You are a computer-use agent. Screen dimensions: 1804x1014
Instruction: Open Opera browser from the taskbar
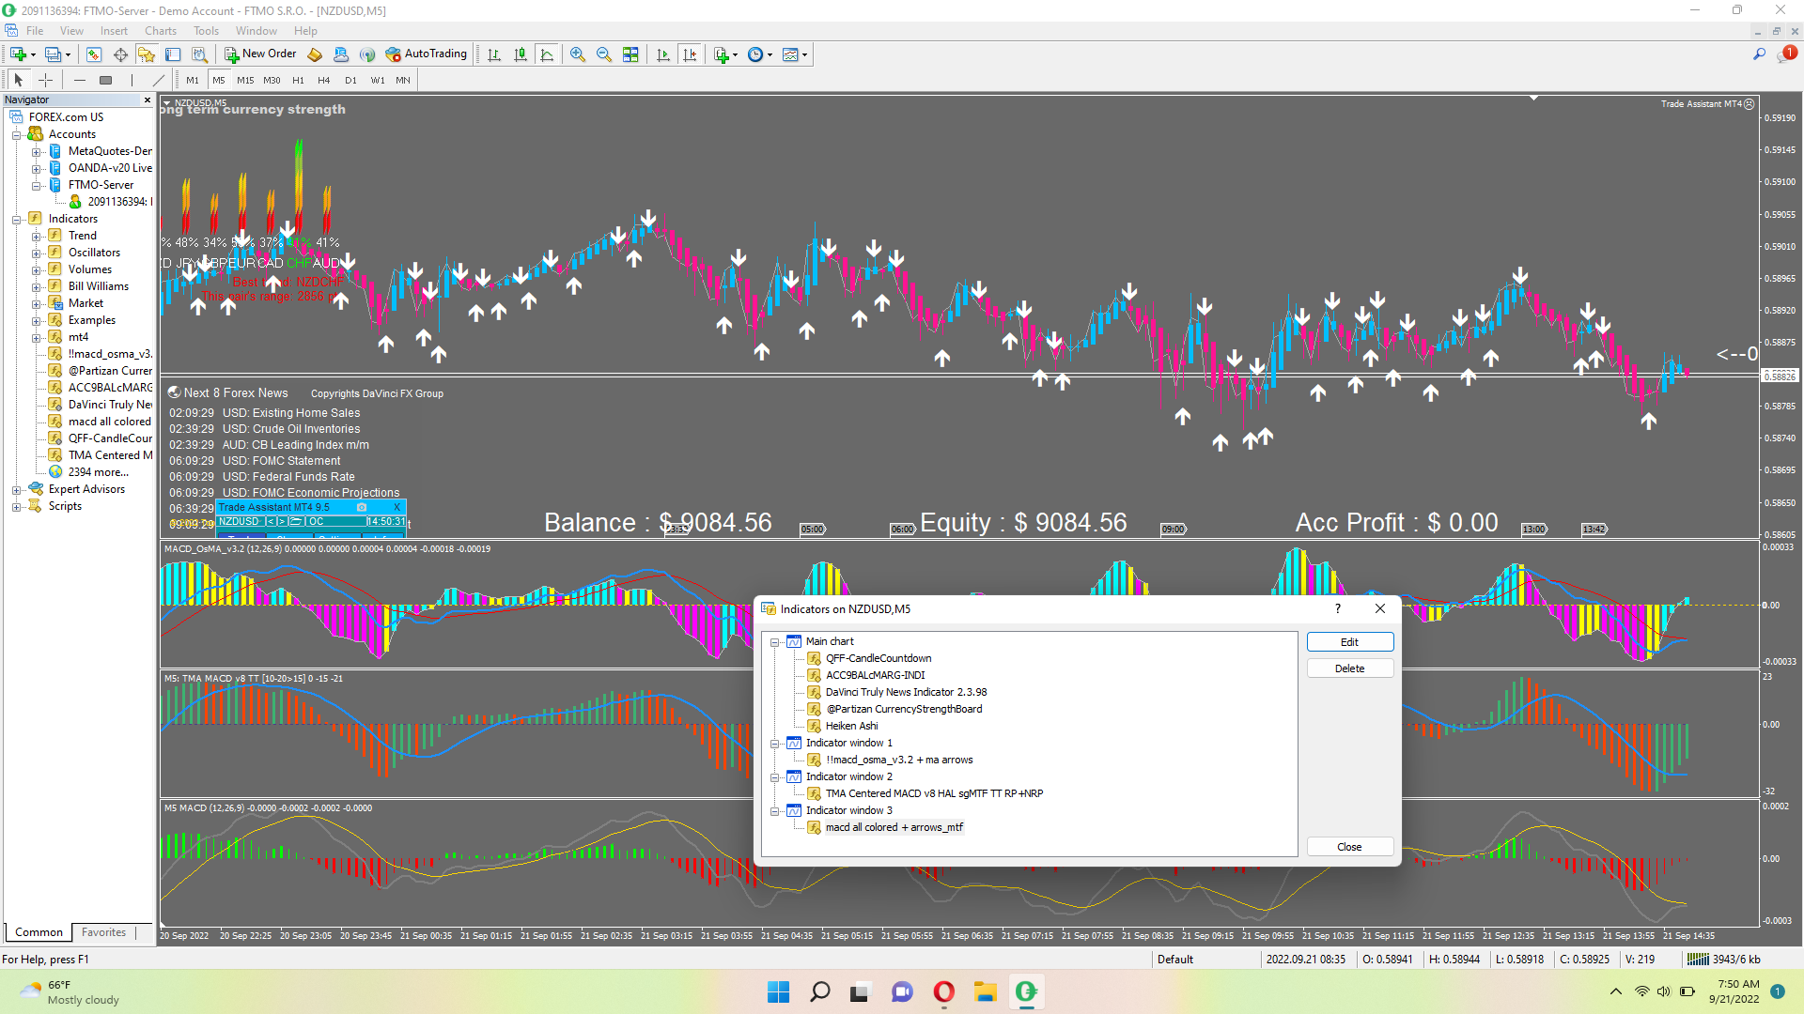pos(943,991)
